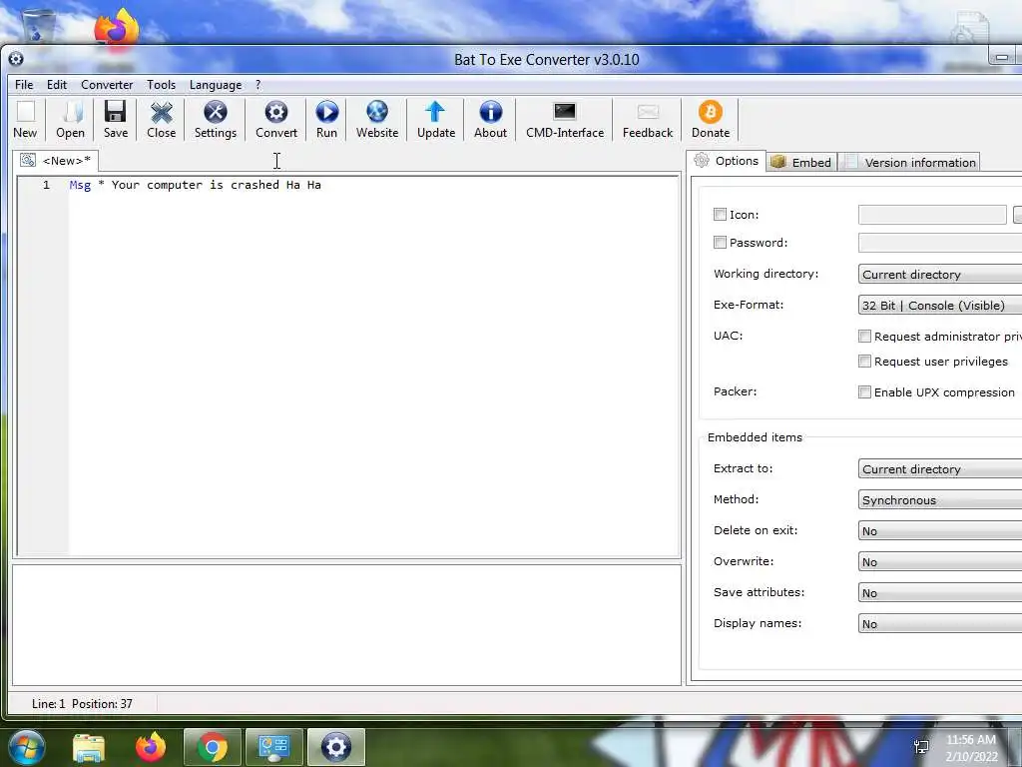Open the Extract to dropdown
Image resolution: width=1022 pixels, height=767 pixels.
coord(940,469)
